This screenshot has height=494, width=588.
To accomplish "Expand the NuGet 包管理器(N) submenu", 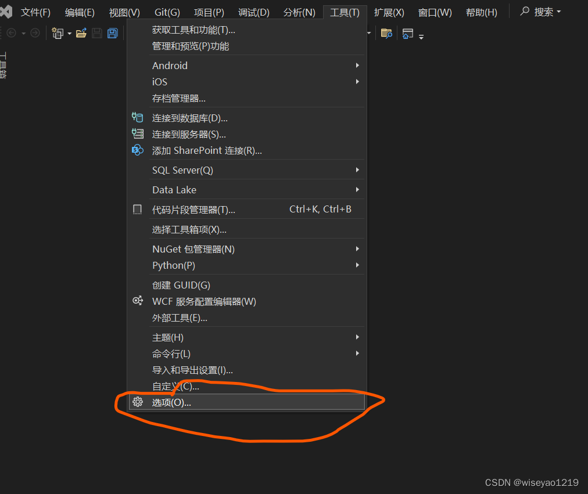I will (x=357, y=249).
